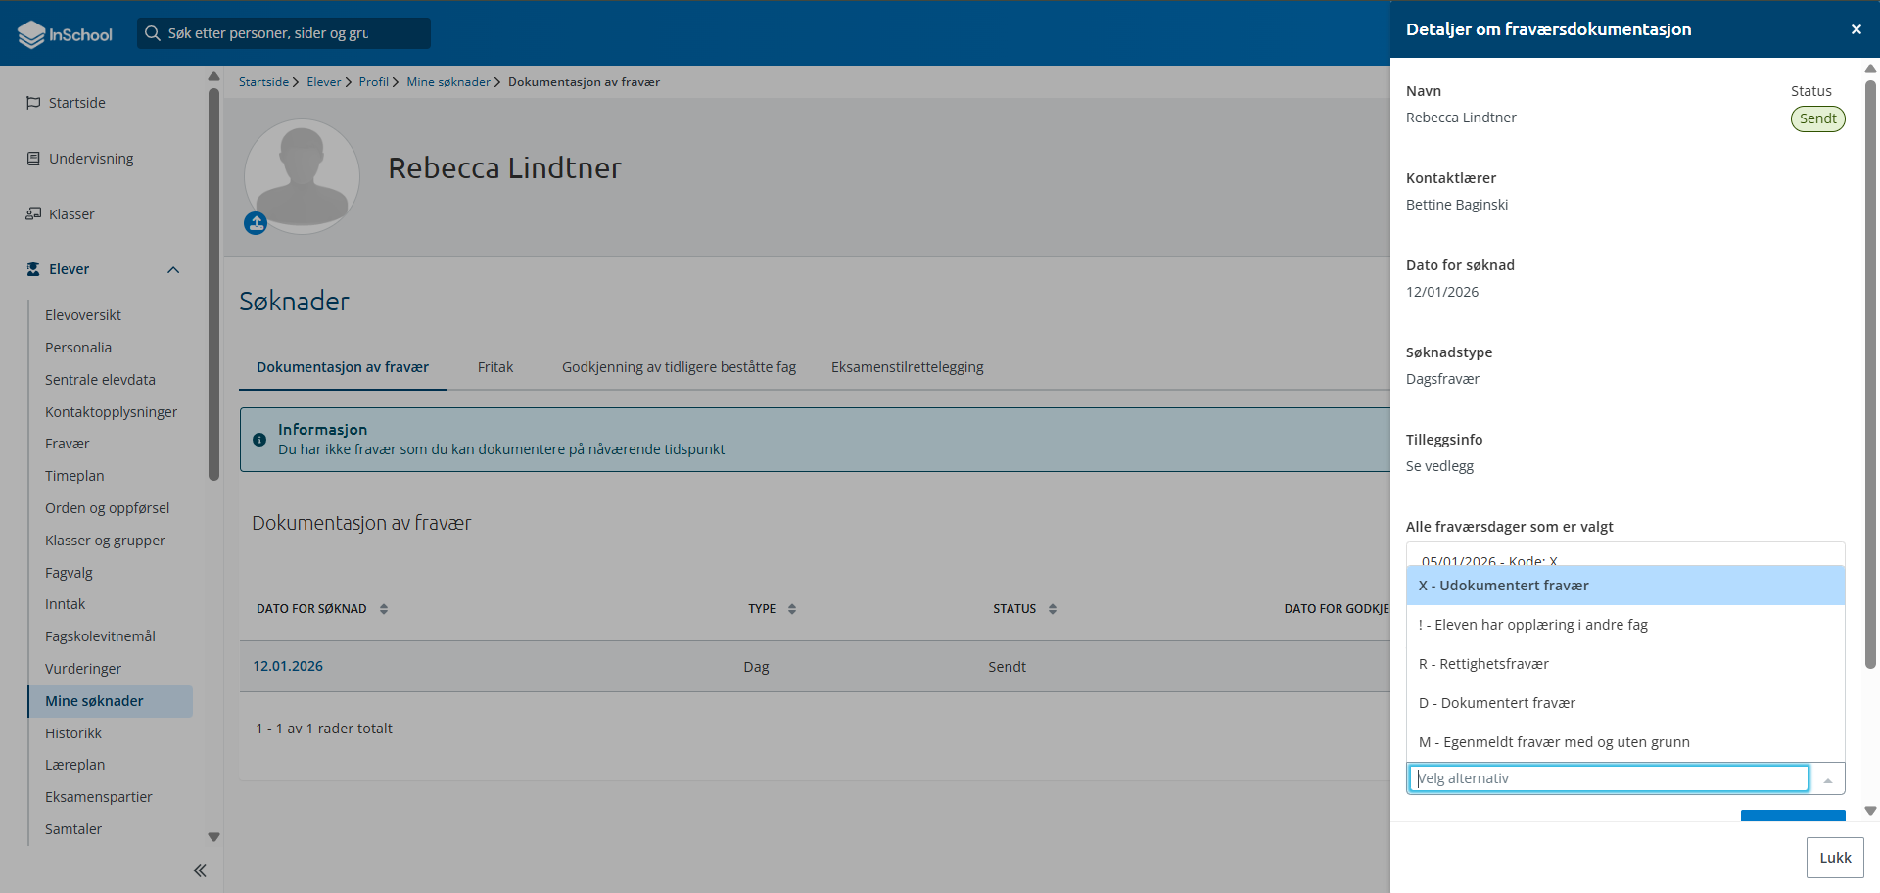Select X - Udokumentert fravær option
1880x893 pixels.
(1625, 586)
